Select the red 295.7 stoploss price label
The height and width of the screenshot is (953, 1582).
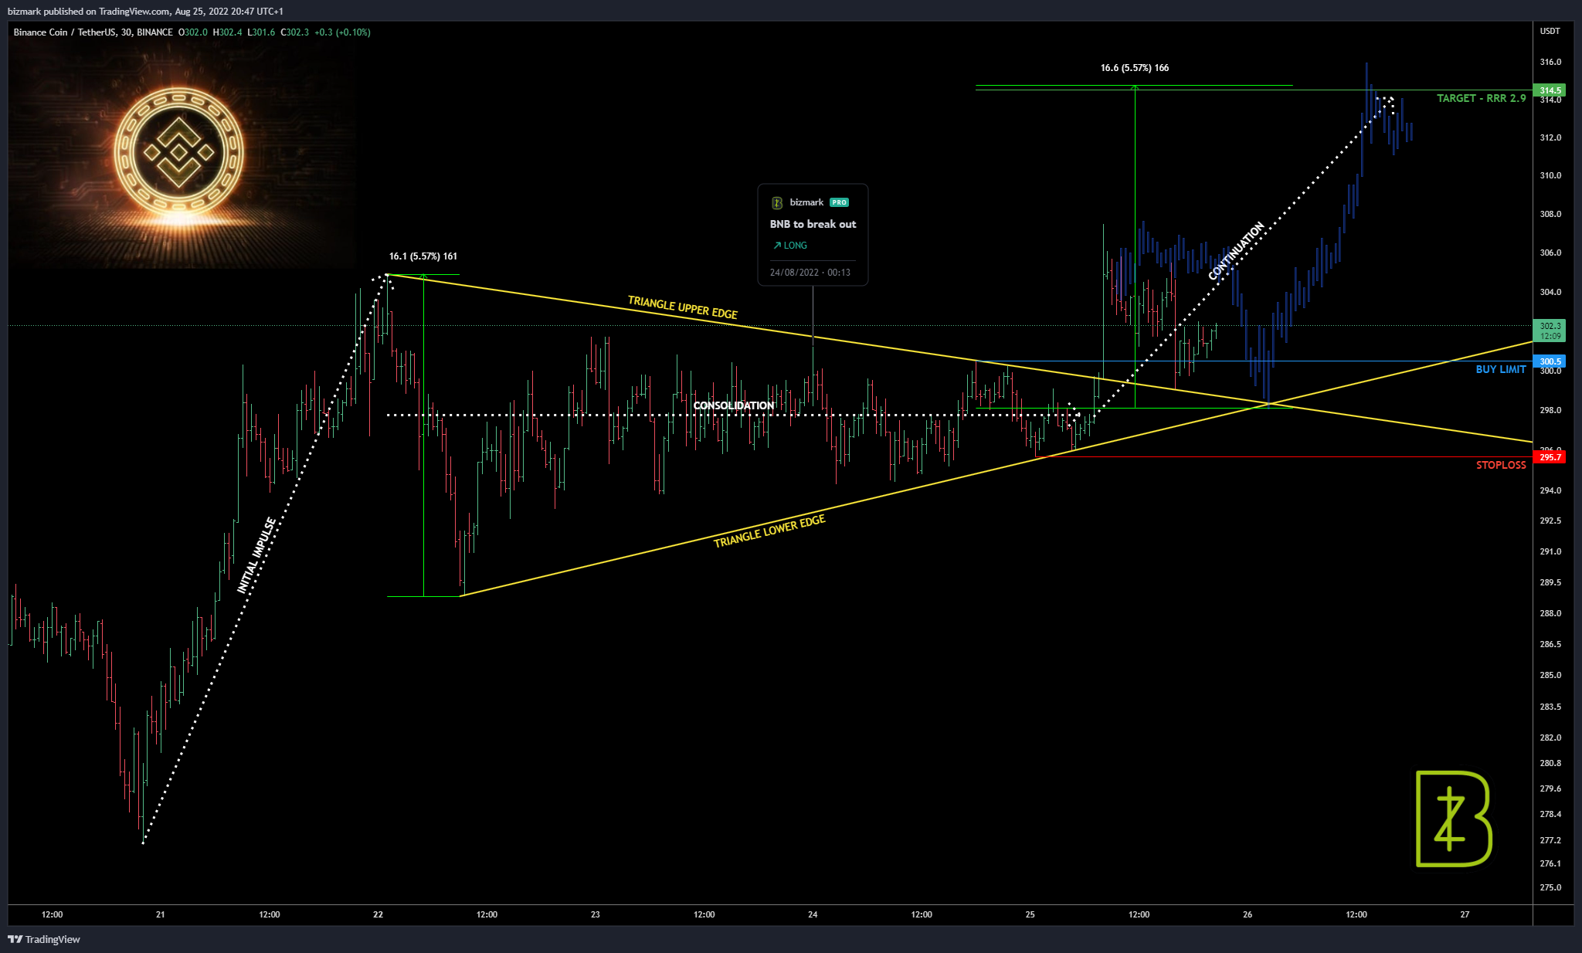point(1550,457)
